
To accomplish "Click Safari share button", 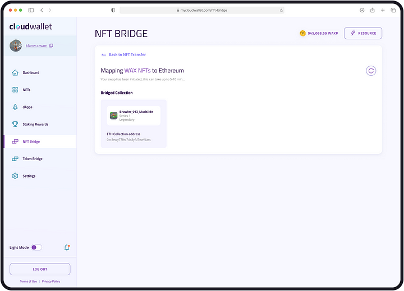I will [373, 10].
